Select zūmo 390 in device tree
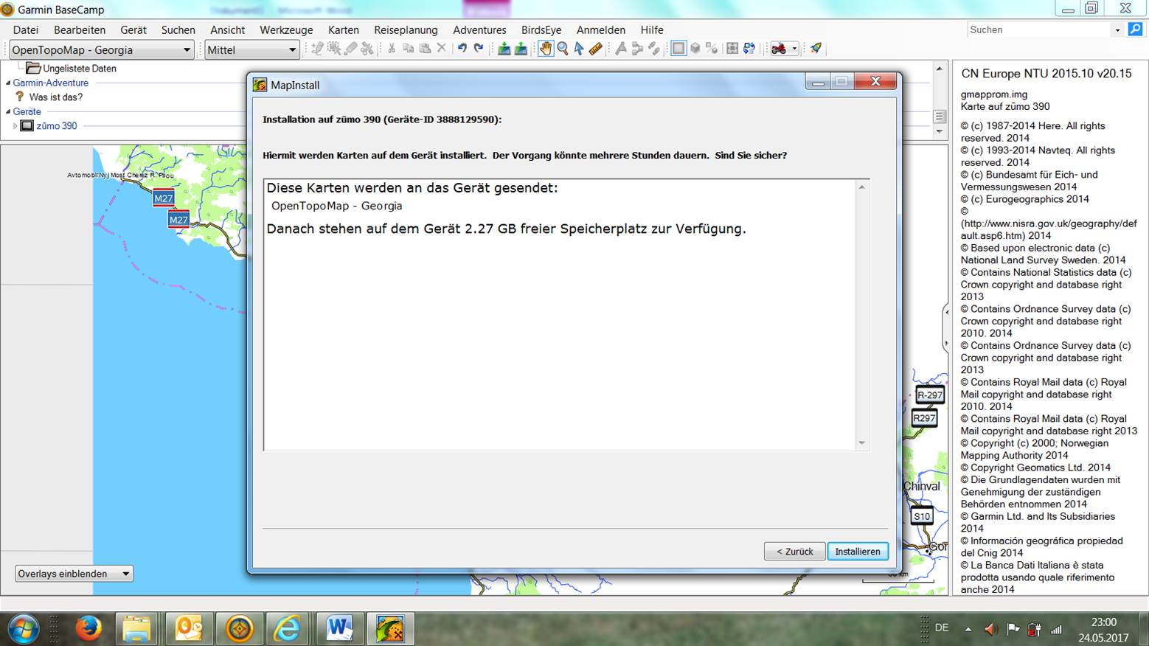This screenshot has height=646, width=1149. coord(57,126)
